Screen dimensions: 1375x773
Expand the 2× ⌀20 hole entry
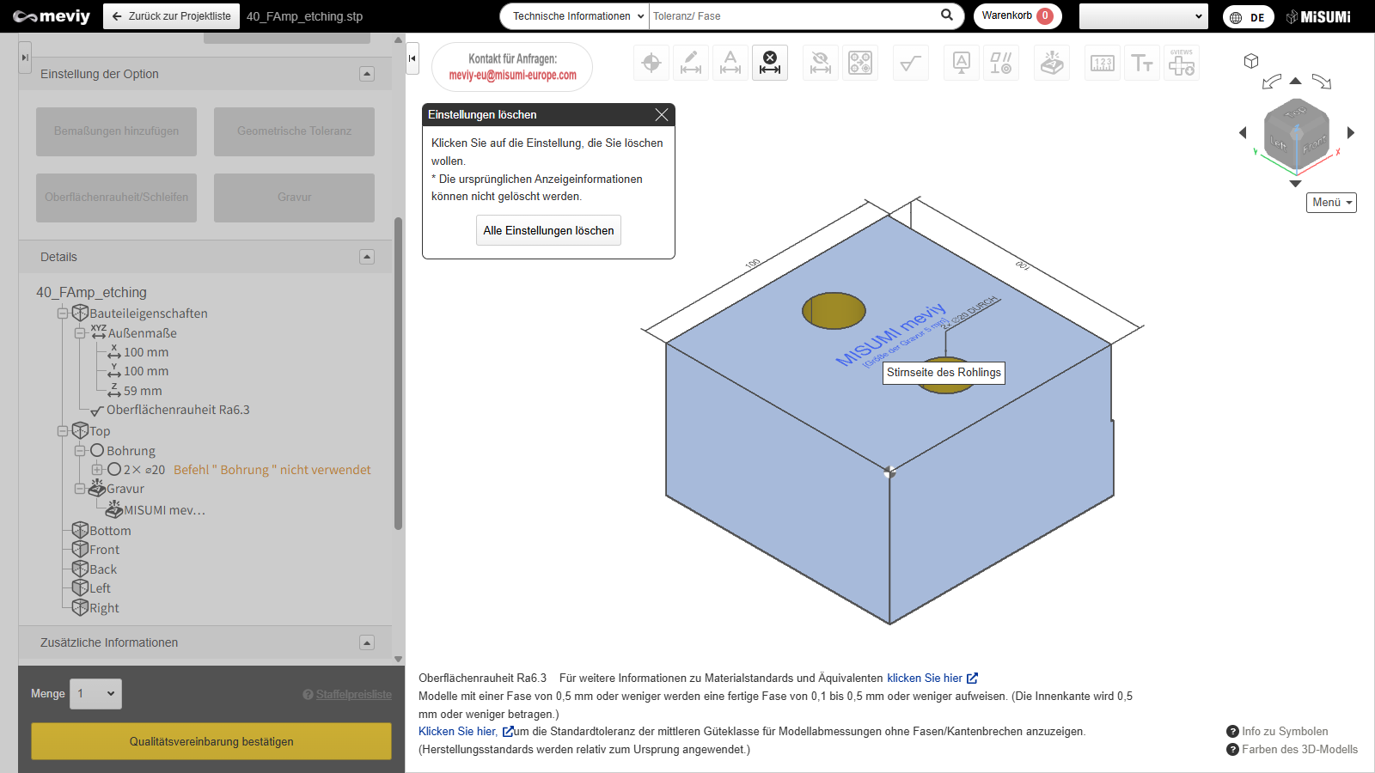[97, 470]
